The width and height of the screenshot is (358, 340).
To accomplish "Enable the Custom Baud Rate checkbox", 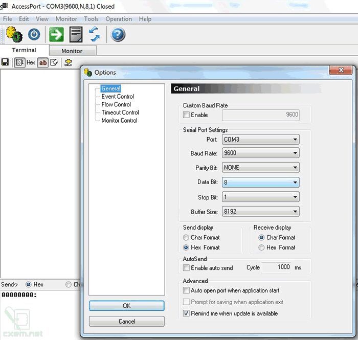I will pos(186,115).
